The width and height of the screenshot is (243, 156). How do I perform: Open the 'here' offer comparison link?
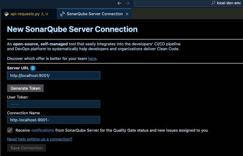[92, 59]
